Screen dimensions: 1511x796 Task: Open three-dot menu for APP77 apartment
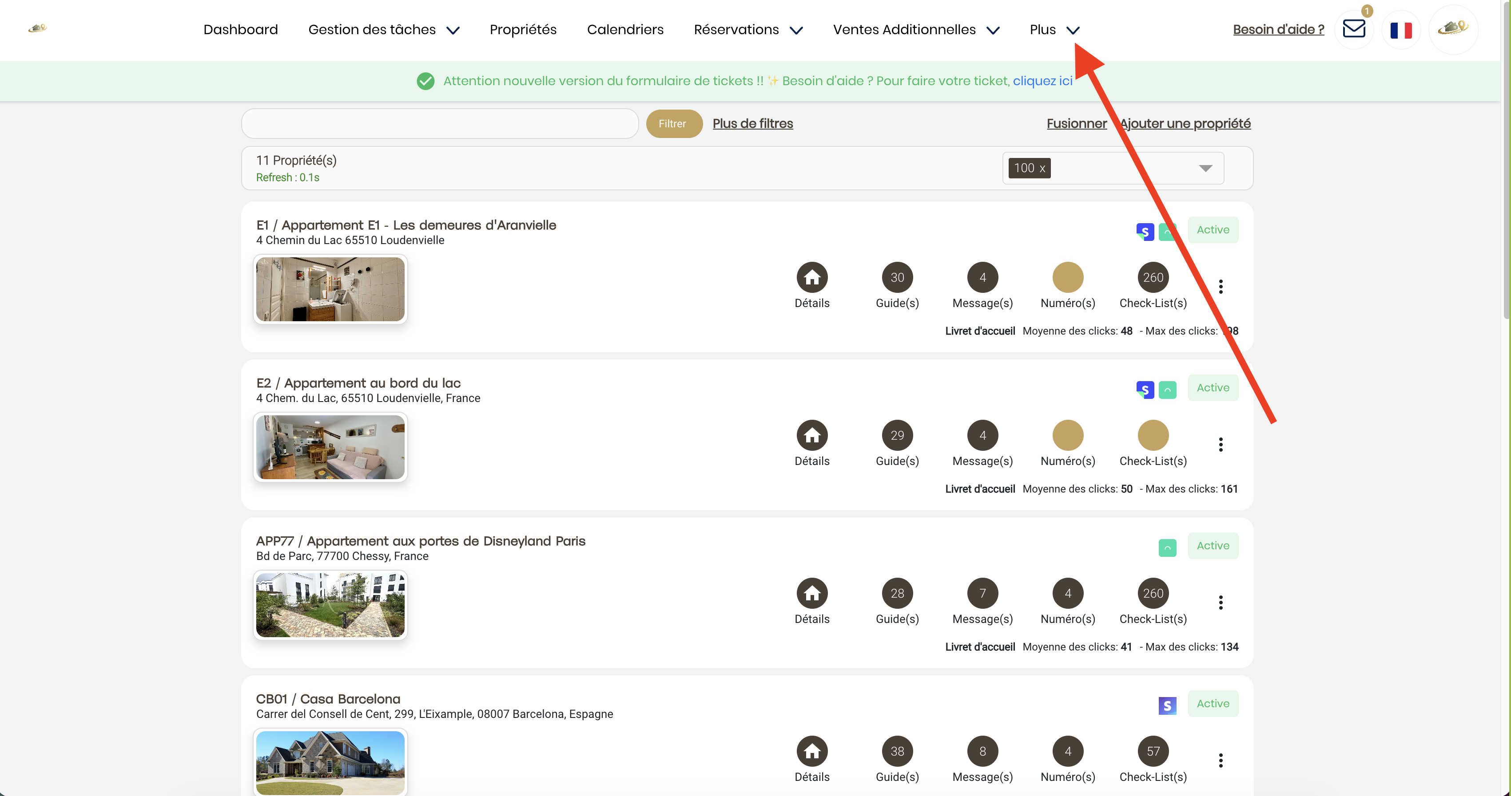coord(1221,603)
